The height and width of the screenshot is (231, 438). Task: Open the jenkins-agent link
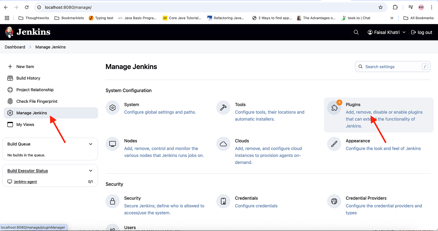click(25, 182)
